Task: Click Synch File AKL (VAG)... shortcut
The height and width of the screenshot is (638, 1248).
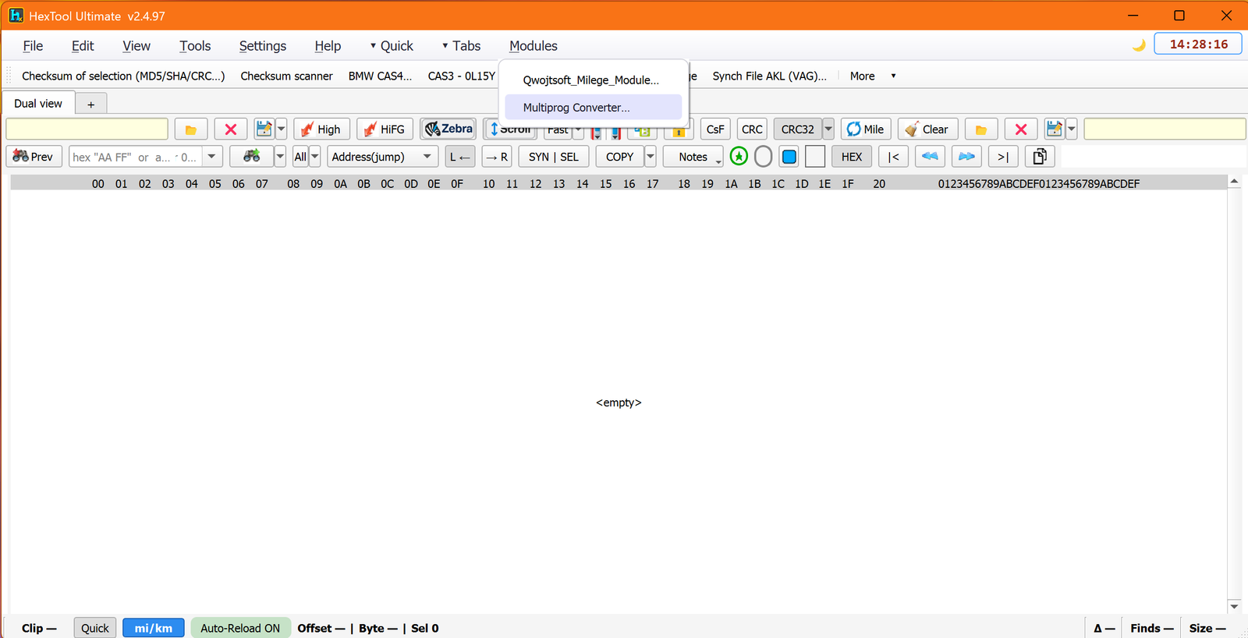Action: point(770,76)
